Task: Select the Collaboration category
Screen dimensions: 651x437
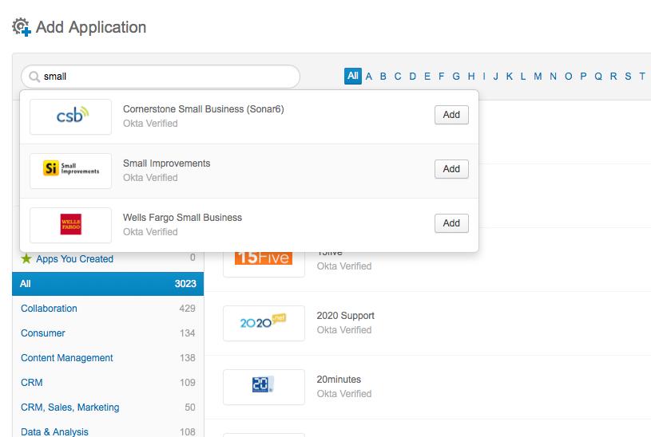Action: click(x=49, y=309)
